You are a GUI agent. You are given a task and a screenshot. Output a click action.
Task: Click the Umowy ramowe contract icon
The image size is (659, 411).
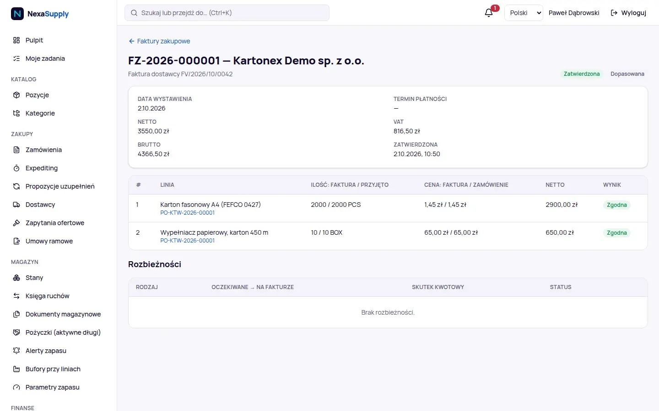tap(16, 241)
